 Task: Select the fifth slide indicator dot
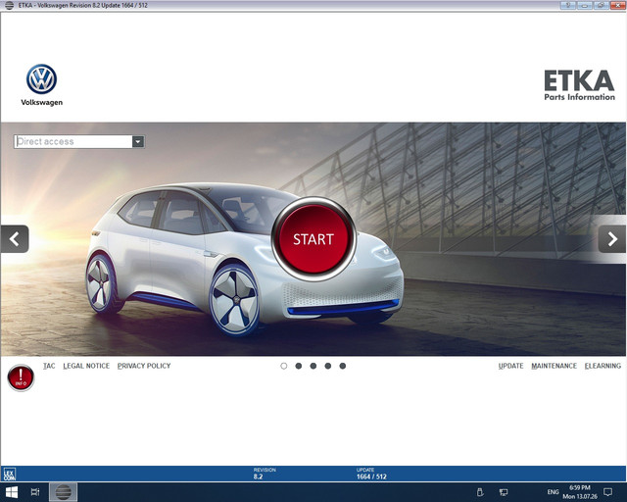click(343, 366)
